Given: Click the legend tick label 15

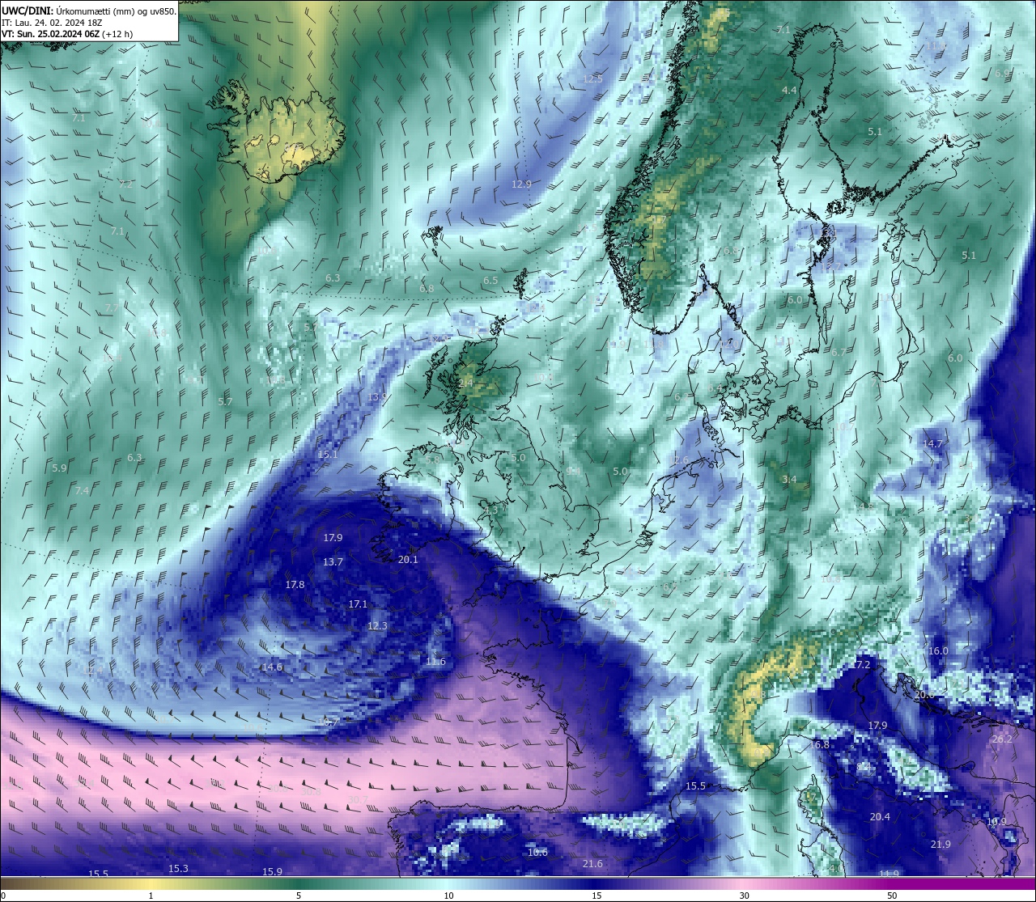Looking at the screenshot, I should [597, 896].
